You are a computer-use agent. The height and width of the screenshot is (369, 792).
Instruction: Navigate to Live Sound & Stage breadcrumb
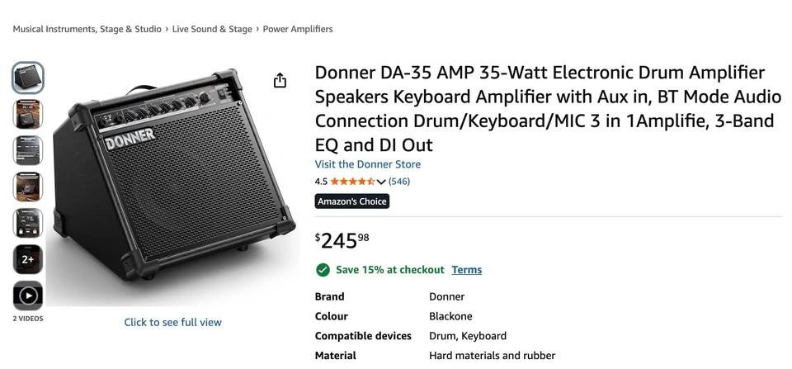(212, 29)
